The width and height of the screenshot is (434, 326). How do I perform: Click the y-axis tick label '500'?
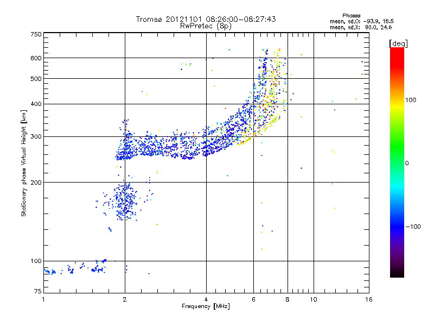tap(36, 79)
